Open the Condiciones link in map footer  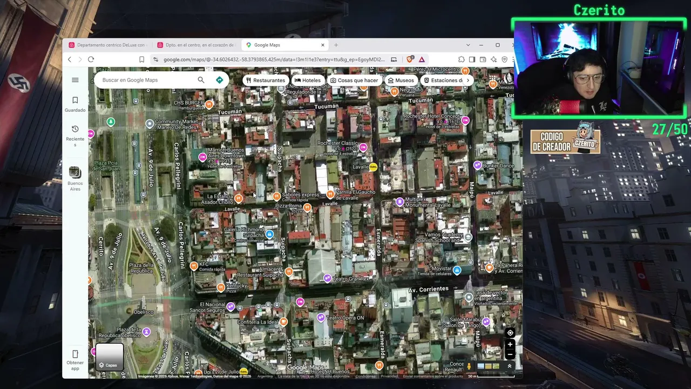pos(365,376)
